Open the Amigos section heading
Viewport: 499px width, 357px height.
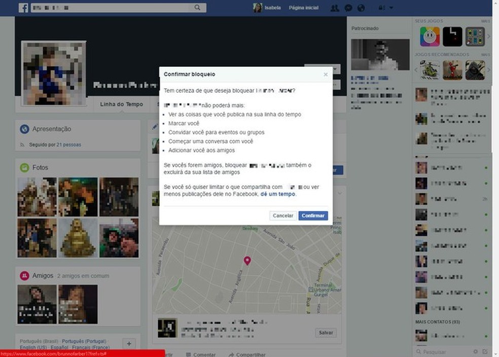coord(43,275)
